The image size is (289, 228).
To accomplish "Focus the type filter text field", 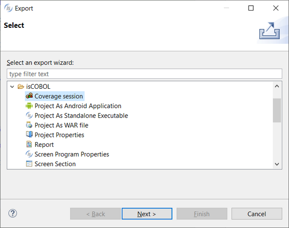I will [144, 74].
